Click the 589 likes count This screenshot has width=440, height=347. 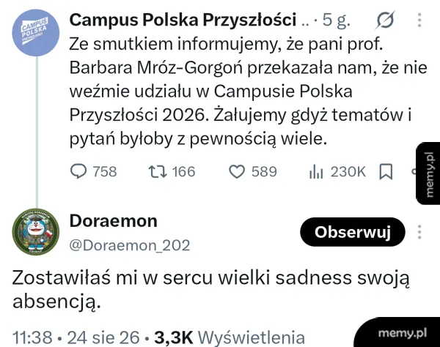point(264,172)
